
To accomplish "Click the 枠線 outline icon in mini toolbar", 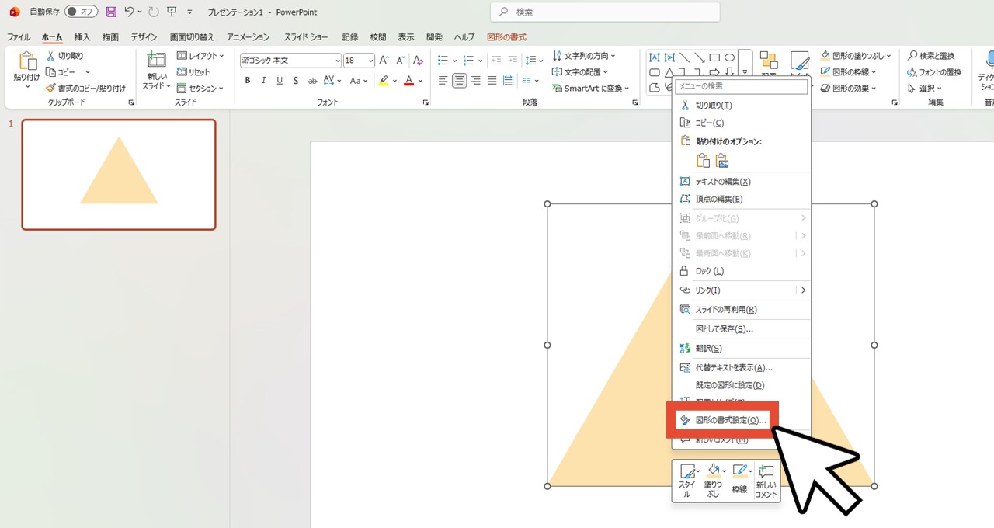I will point(739,475).
